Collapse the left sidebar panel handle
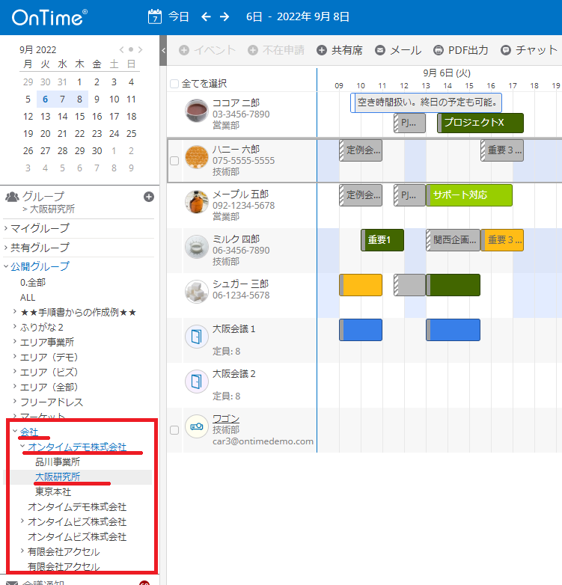This screenshot has height=585, width=562. (163, 50)
